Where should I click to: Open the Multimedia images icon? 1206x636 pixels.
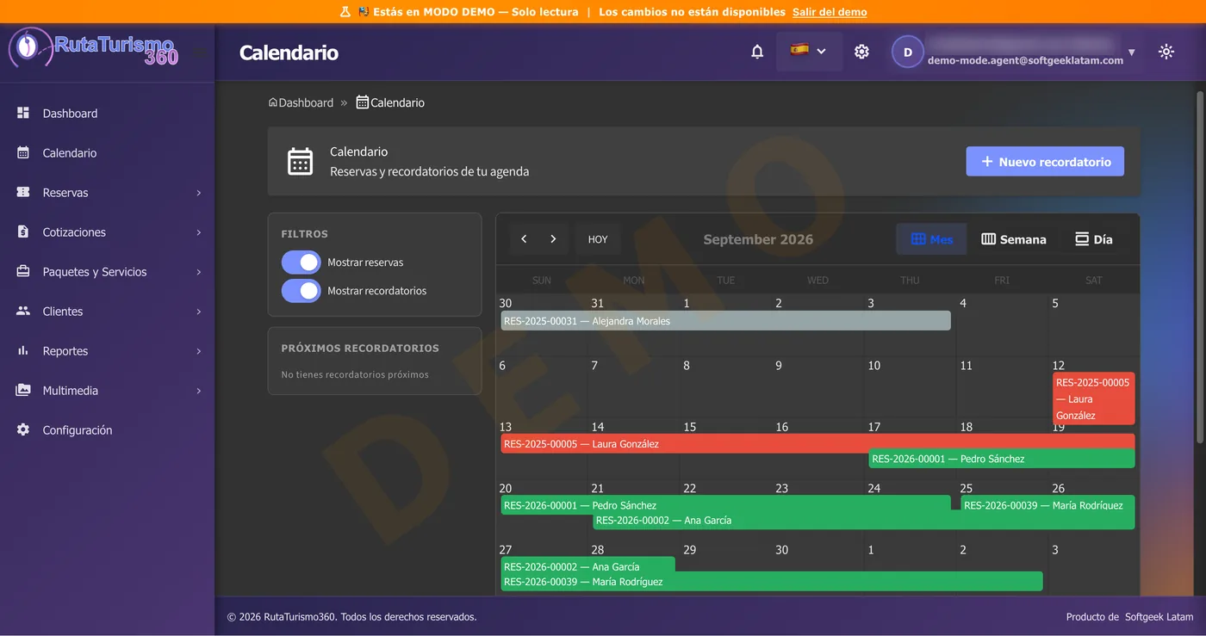(23, 390)
